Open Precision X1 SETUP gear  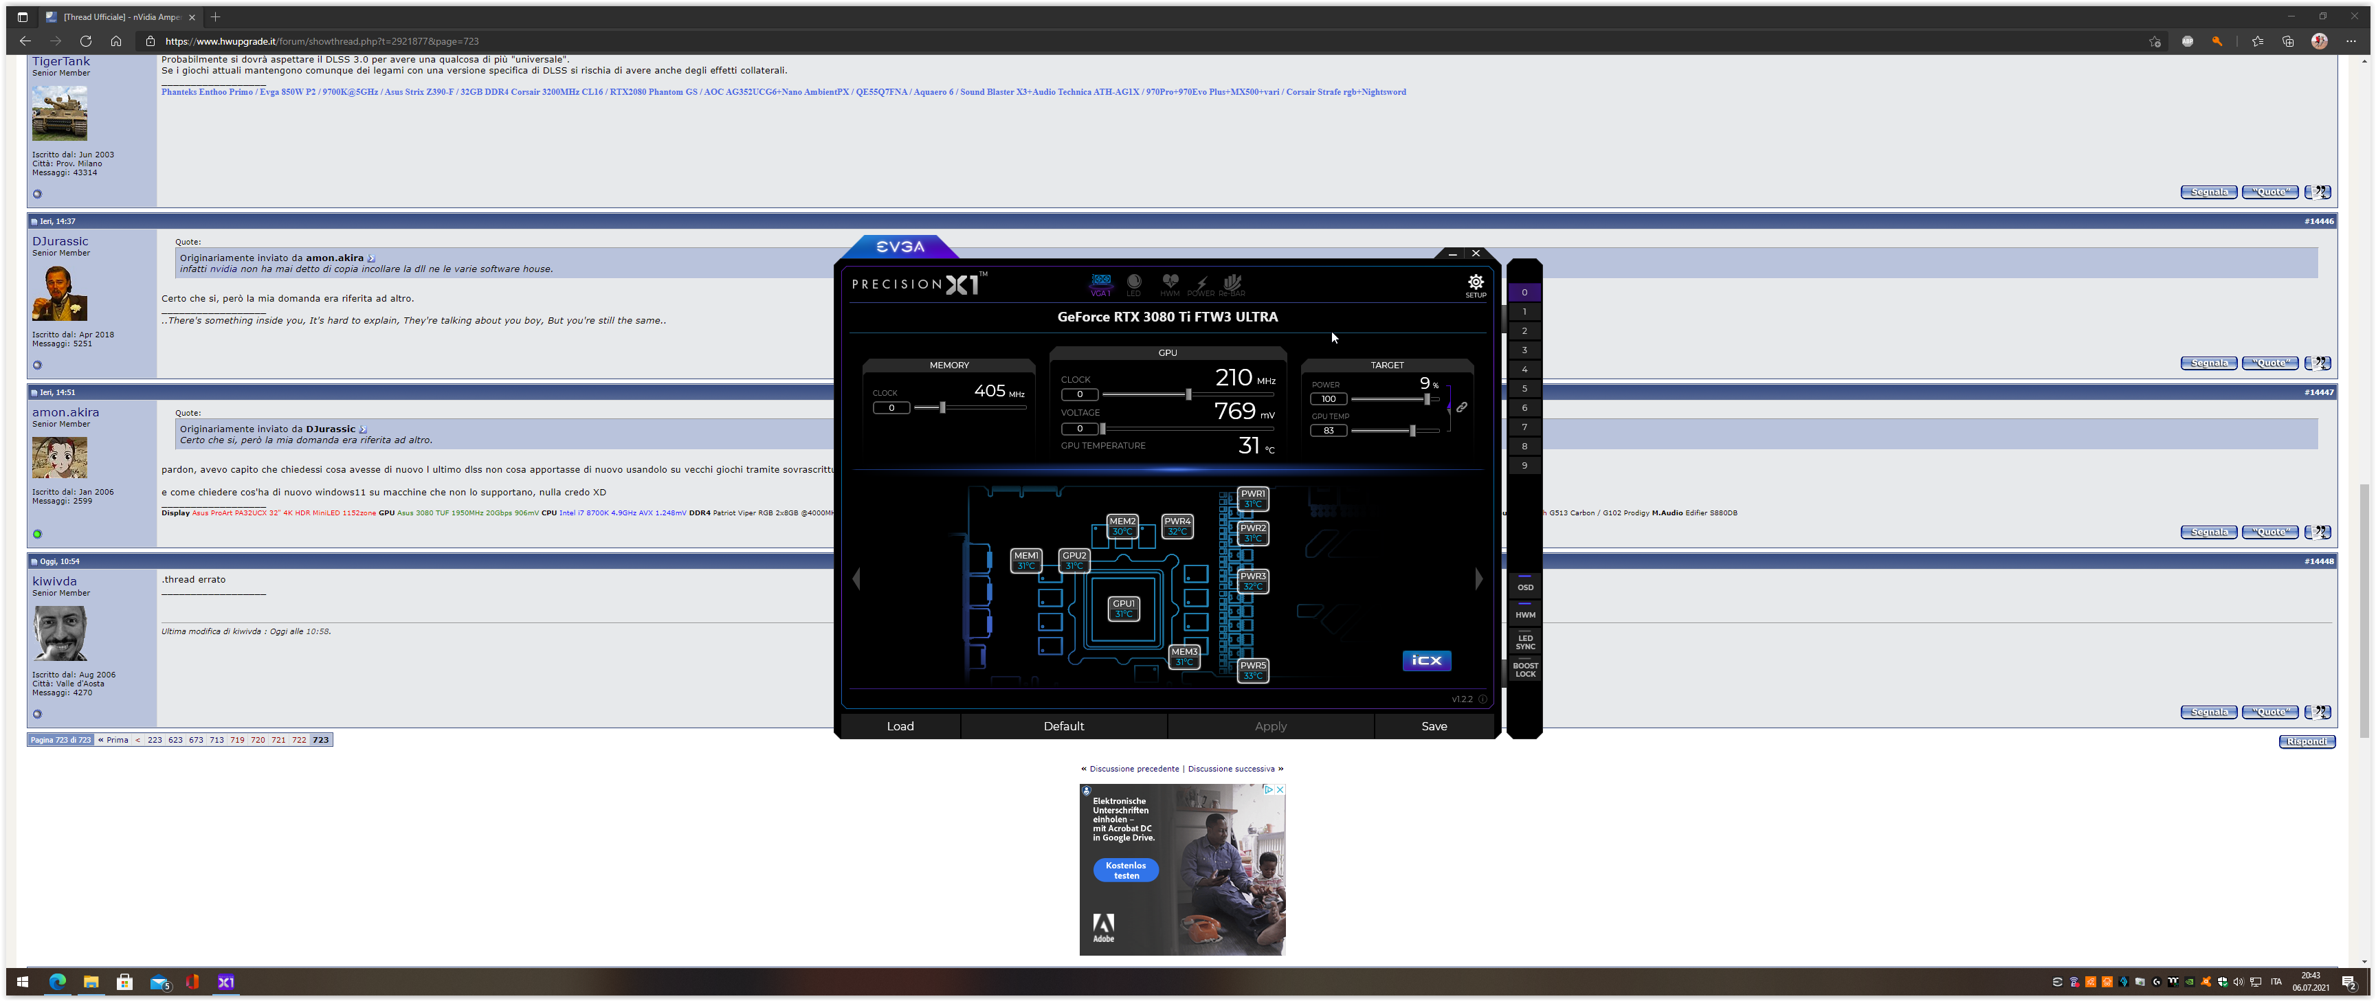coord(1476,285)
